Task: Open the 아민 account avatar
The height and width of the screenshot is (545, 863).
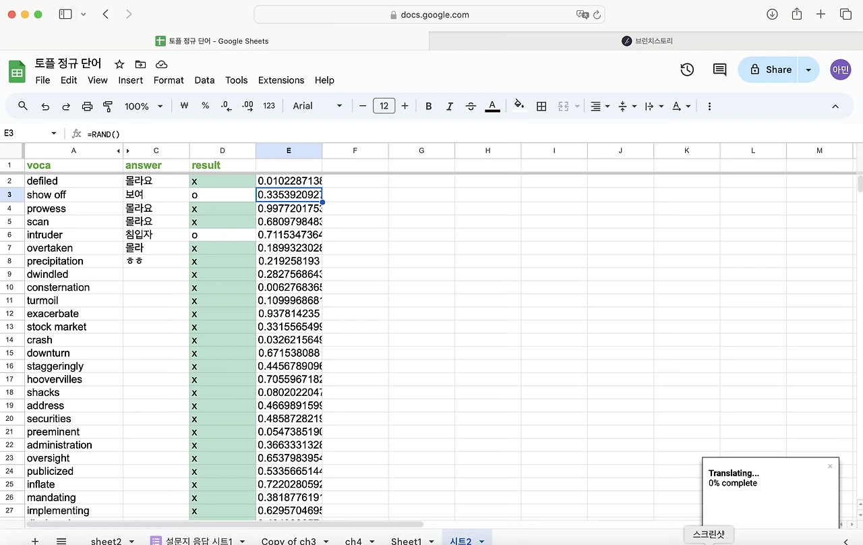Action: 841,69
